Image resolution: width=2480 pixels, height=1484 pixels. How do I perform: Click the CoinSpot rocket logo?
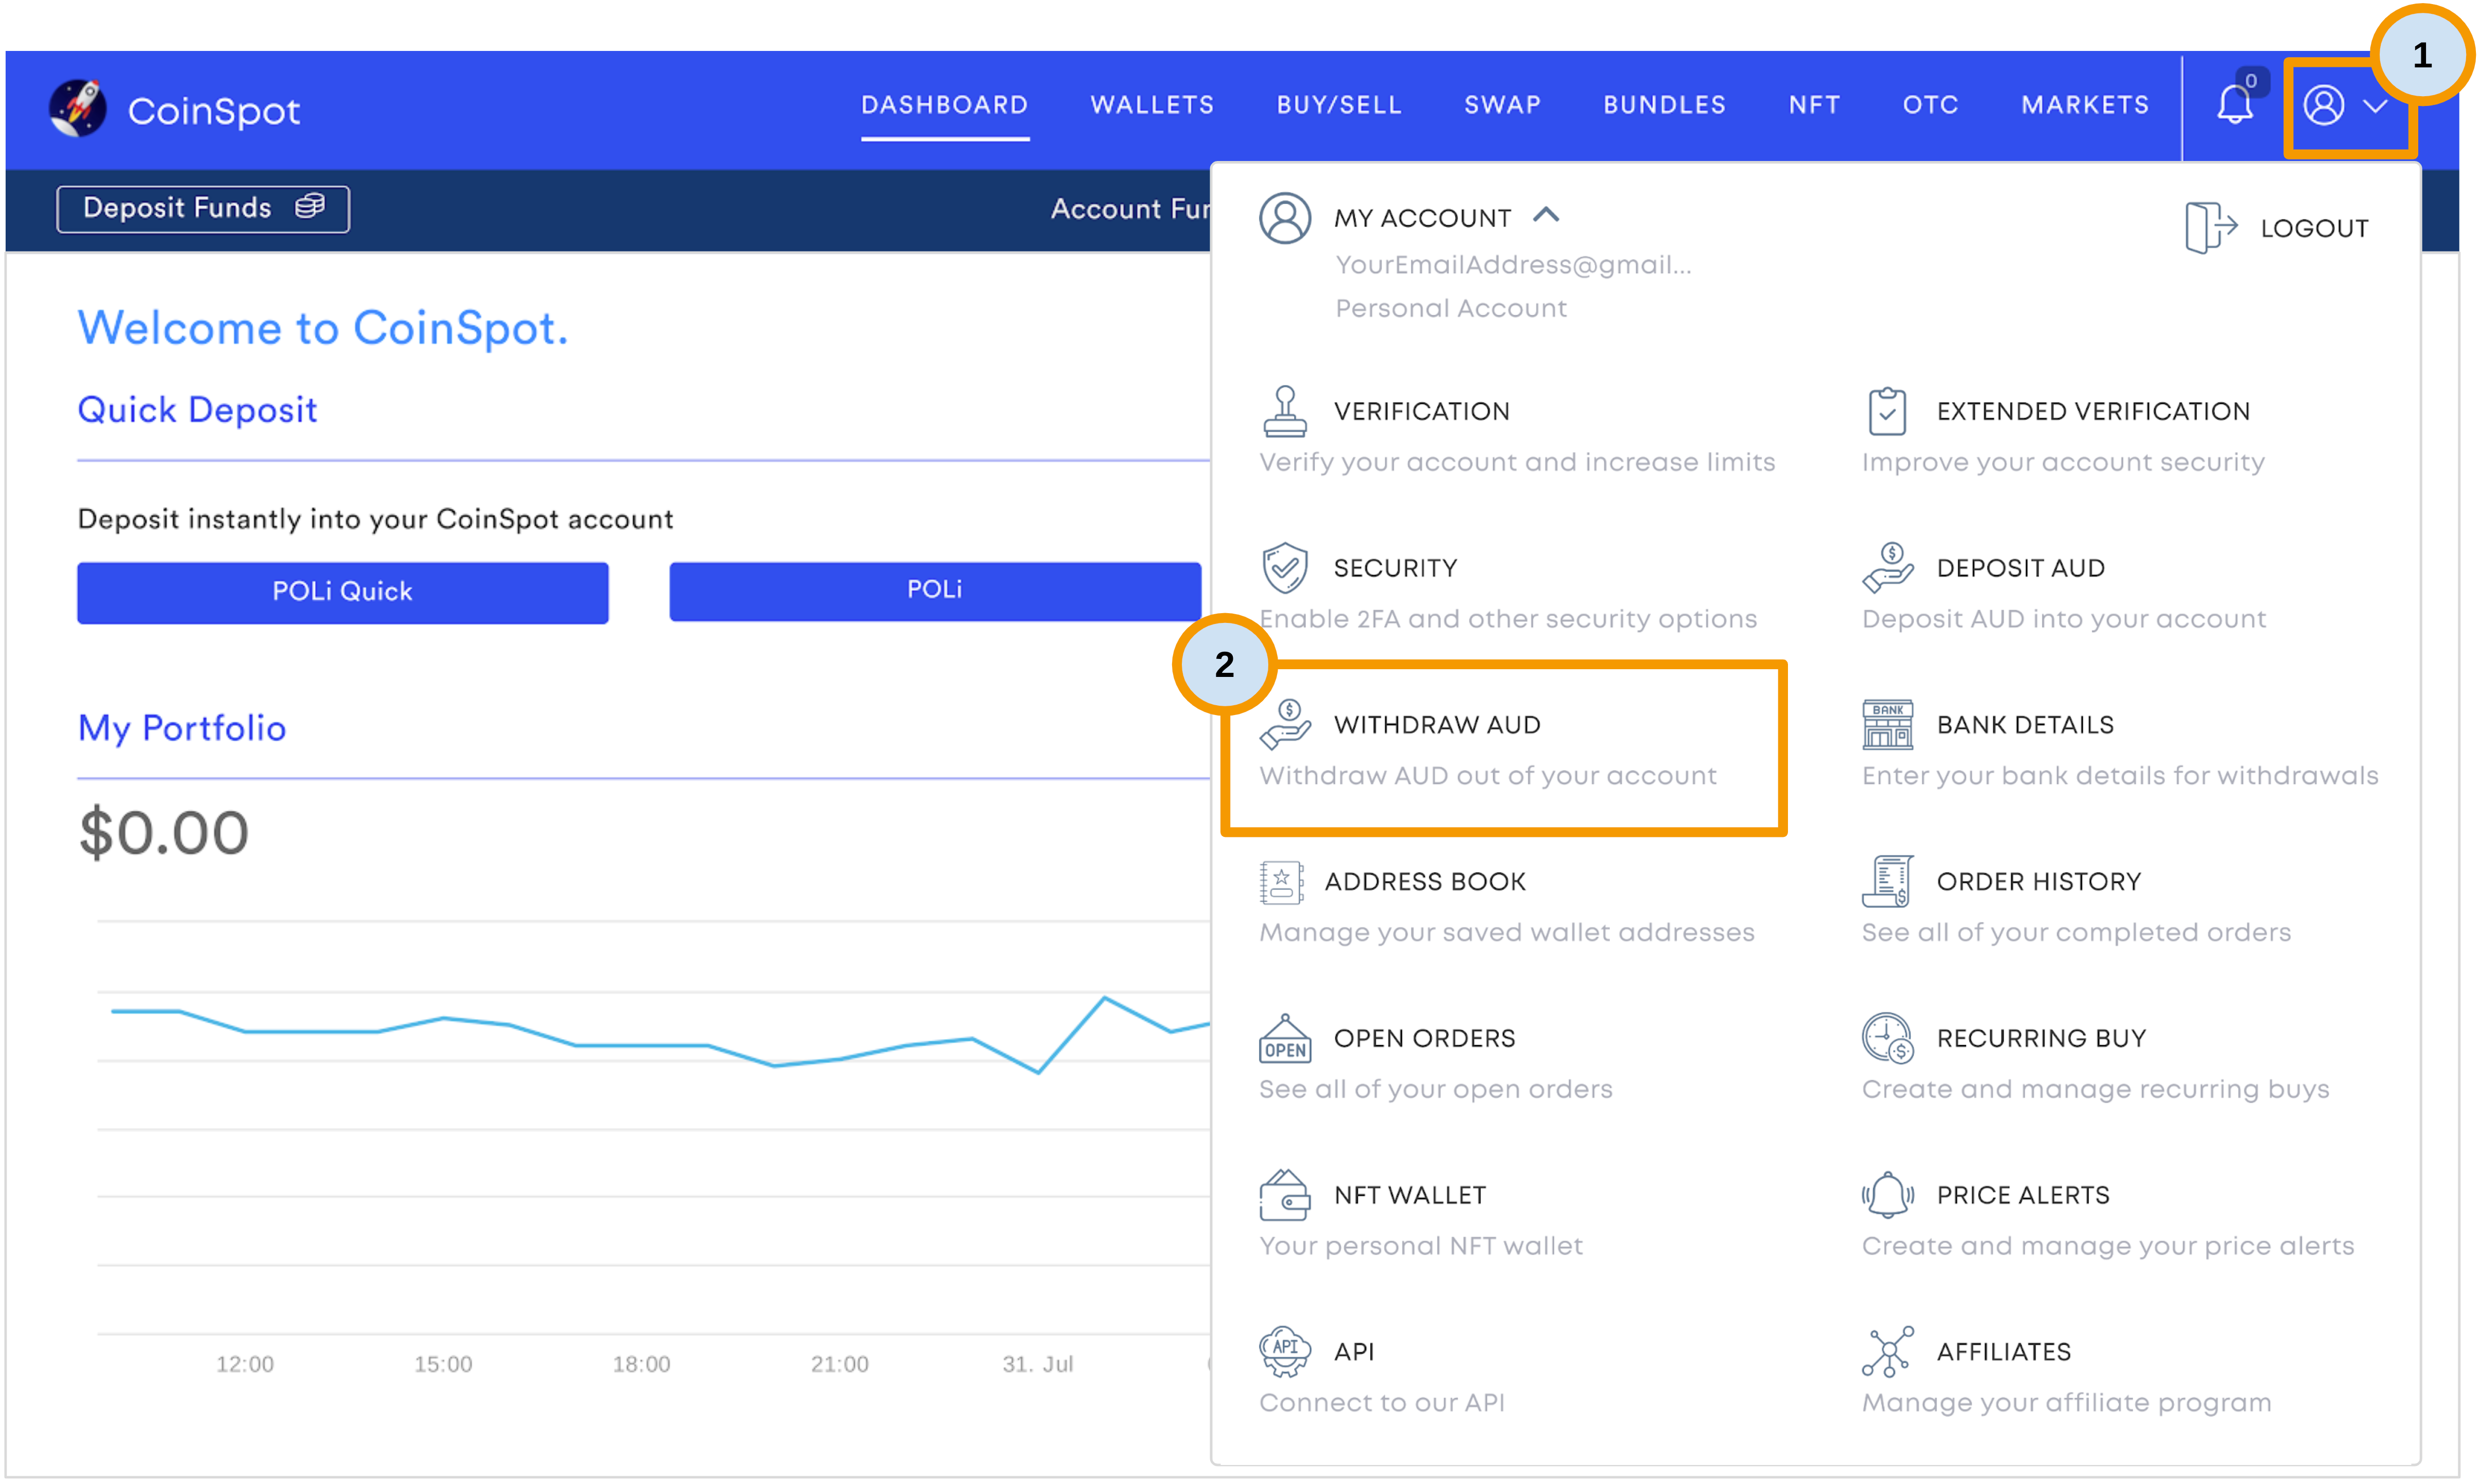78,108
